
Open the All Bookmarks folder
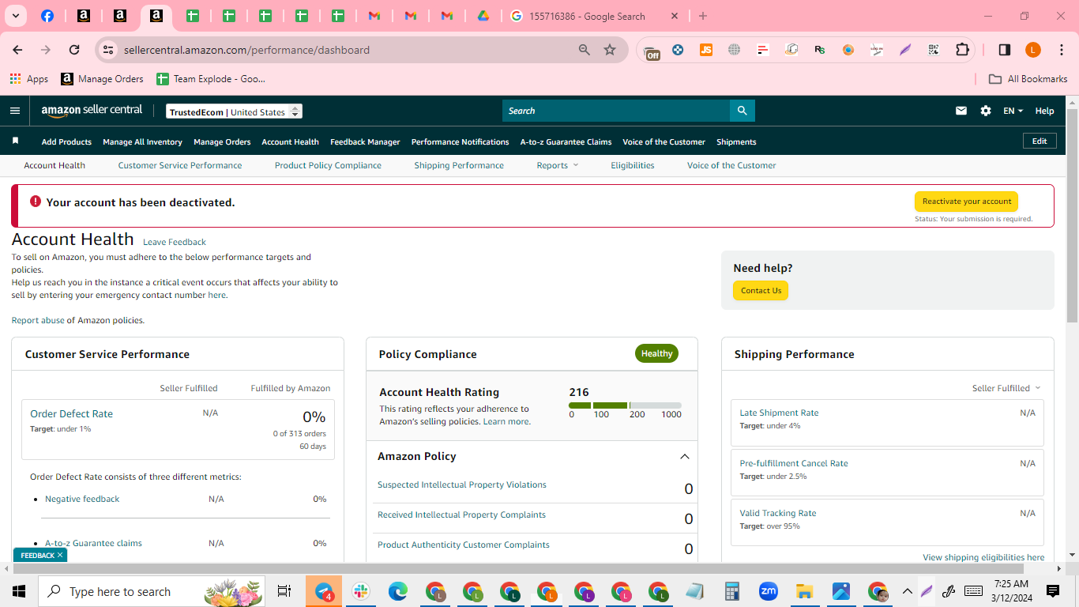(x=1028, y=79)
